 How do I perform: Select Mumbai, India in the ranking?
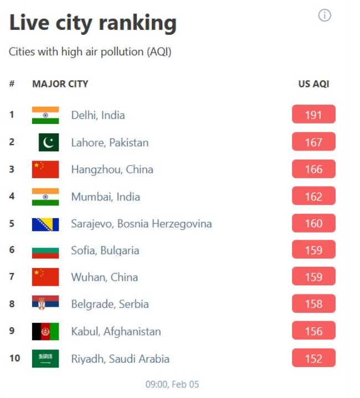(x=106, y=197)
